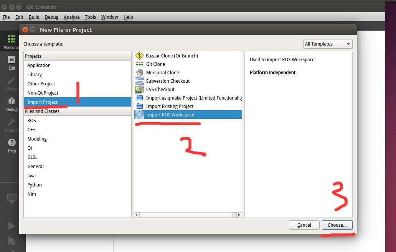
Task: Click the Run play icon
Action: pyautogui.click(x=12, y=226)
